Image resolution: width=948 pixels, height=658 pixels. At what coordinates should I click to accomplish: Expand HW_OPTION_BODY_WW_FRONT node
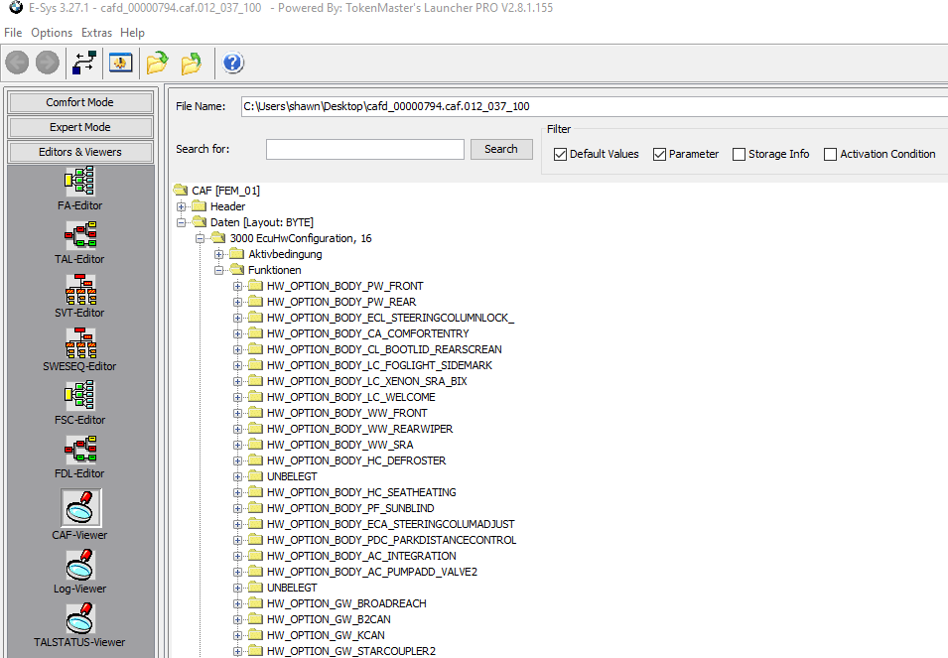pos(237,413)
